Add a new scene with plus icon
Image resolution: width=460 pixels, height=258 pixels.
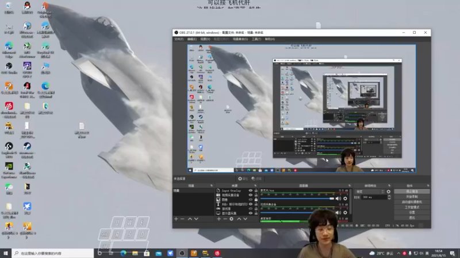176,219
